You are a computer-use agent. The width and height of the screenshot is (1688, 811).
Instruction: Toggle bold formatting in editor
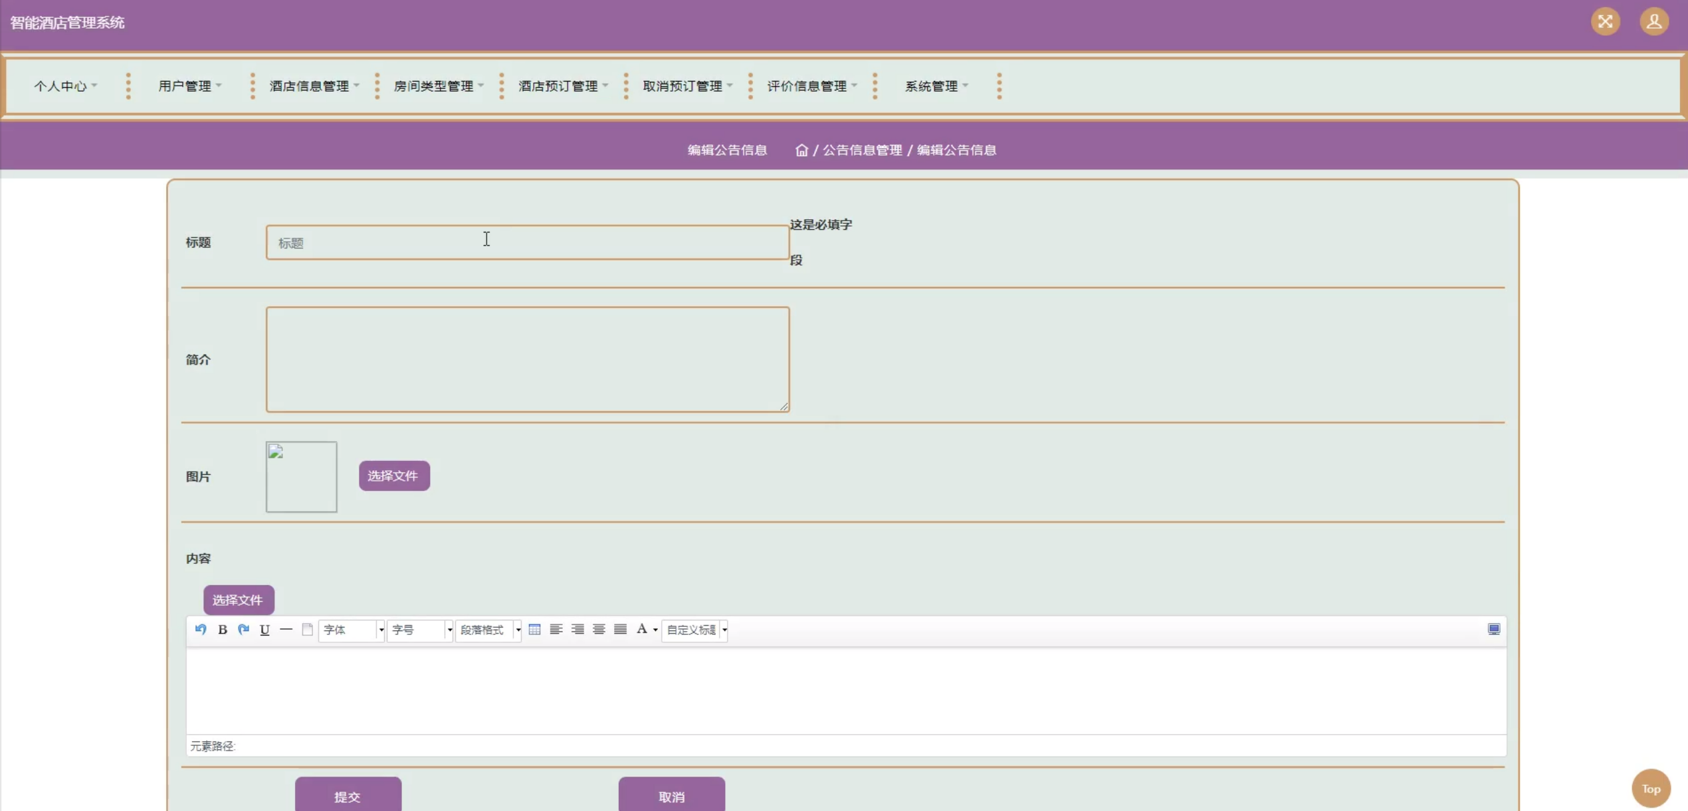(x=223, y=629)
